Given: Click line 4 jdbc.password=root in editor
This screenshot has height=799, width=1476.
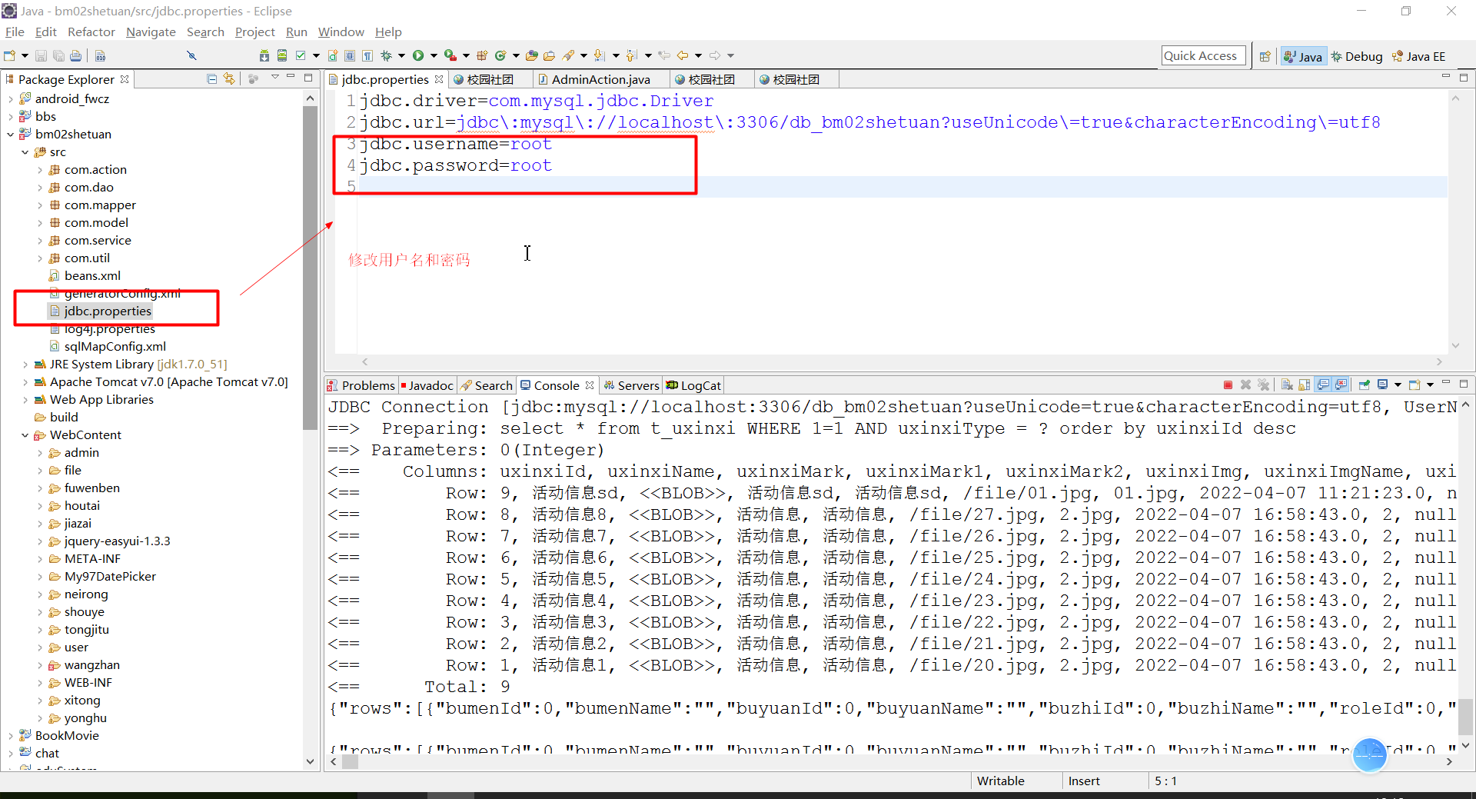Looking at the screenshot, I should click(455, 165).
